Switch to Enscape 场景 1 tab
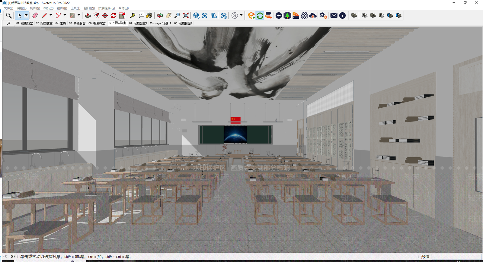The image size is (483, 262). click(161, 23)
